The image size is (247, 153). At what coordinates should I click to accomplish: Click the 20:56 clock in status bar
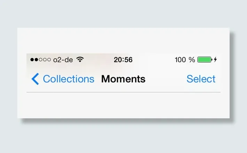123,60
